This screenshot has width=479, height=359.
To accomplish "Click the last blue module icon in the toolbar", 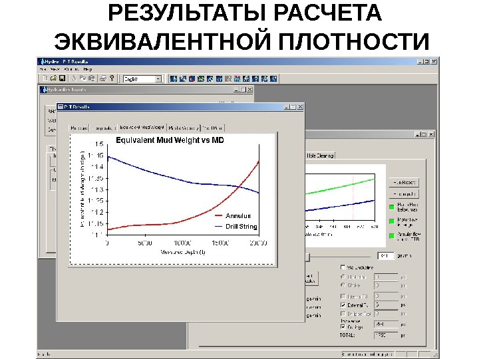I will click(273, 78).
